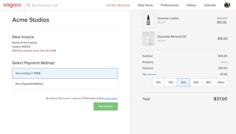
Task: Choose Other tip amount
Action: point(221,82)
